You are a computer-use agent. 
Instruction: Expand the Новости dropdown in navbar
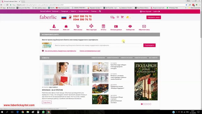pos(74,11)
